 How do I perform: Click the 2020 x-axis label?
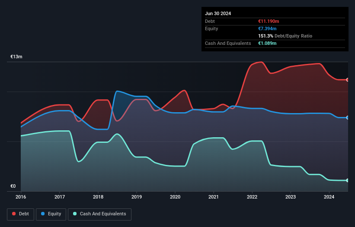[175, 197]
